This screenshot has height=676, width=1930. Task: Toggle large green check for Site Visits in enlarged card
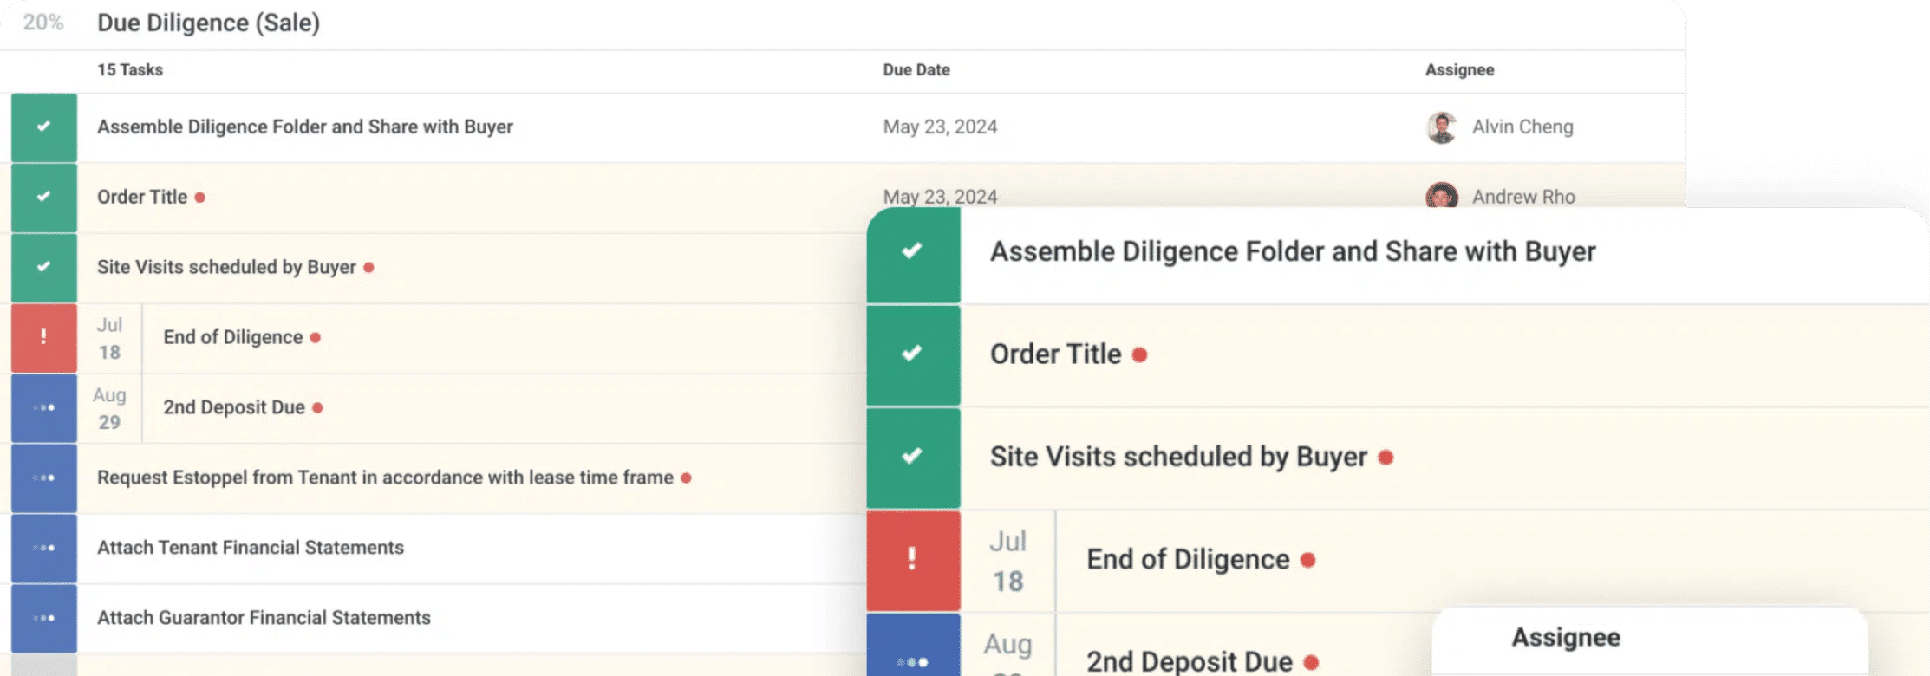coord(913,458)
